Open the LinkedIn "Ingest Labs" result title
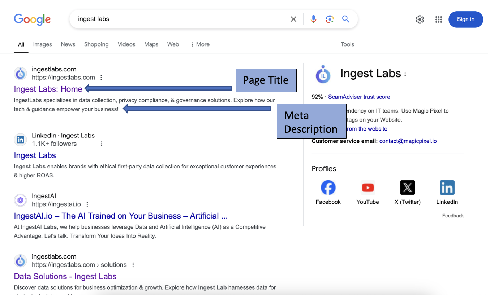Viewport: 503px width, 295px height. coord(35,155)
